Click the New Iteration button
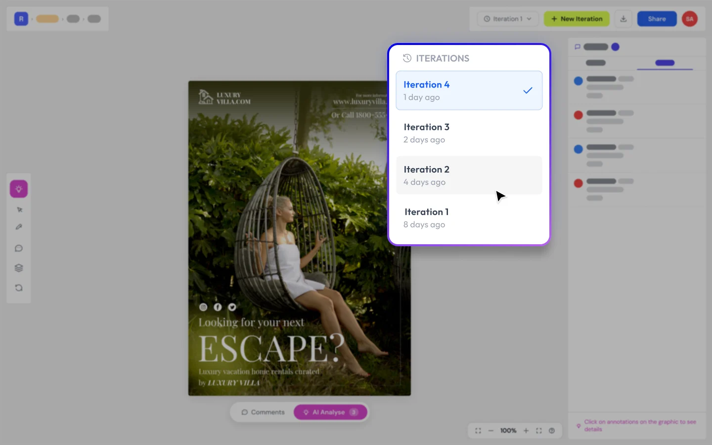The height and width of the screenshot is (445, 712). coord(577,19)
